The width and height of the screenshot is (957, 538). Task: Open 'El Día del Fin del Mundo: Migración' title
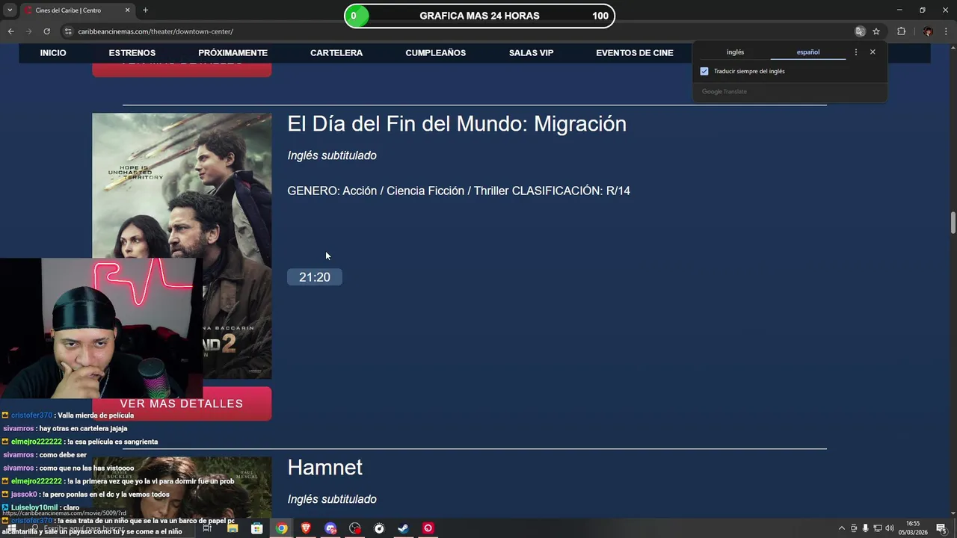pos(457,123)
